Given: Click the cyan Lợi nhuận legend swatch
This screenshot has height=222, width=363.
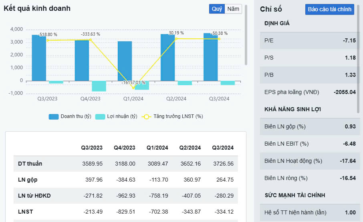Looking at the screenshot, I should point(100,116).
